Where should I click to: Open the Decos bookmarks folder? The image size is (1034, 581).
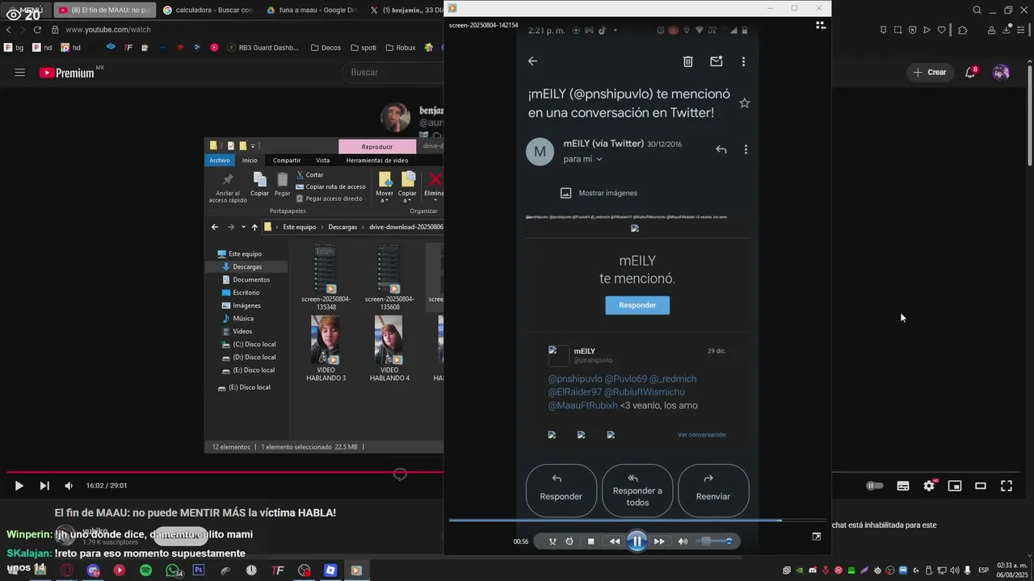coord(326,48)
